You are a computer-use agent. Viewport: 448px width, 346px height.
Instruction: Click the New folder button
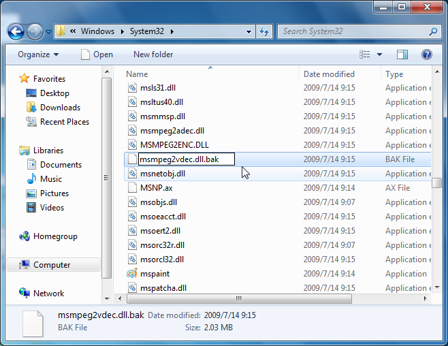[x=153, y=54]
